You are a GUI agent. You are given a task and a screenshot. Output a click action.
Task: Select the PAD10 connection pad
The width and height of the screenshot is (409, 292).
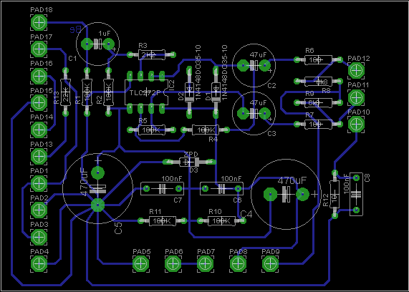pyautogui.click(x=356, y=125)
